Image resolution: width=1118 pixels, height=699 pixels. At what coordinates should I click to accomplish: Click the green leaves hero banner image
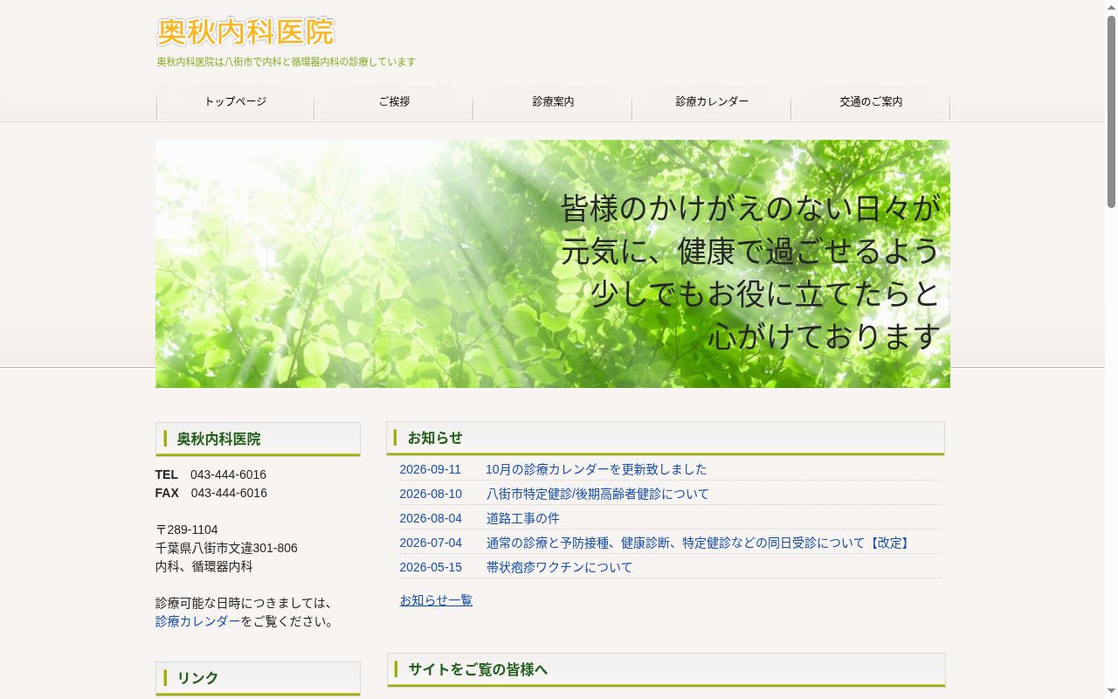(553, 264)
